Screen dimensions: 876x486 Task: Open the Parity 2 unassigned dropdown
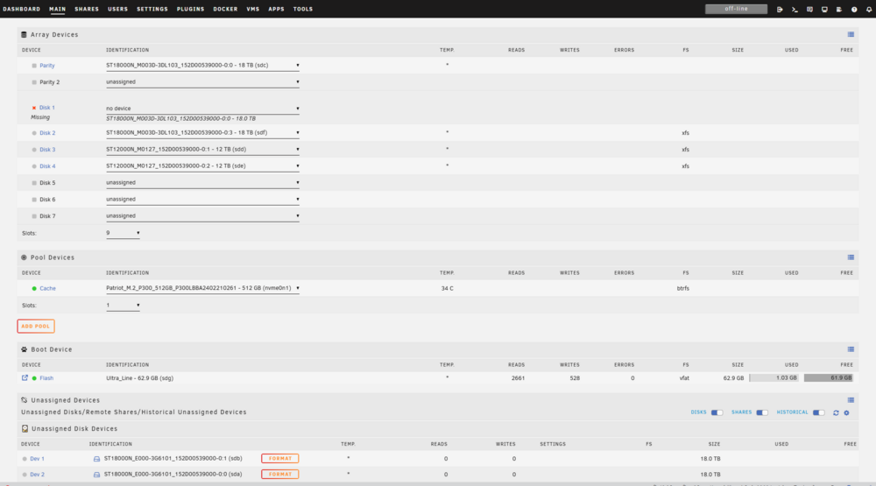pos(202,82)
